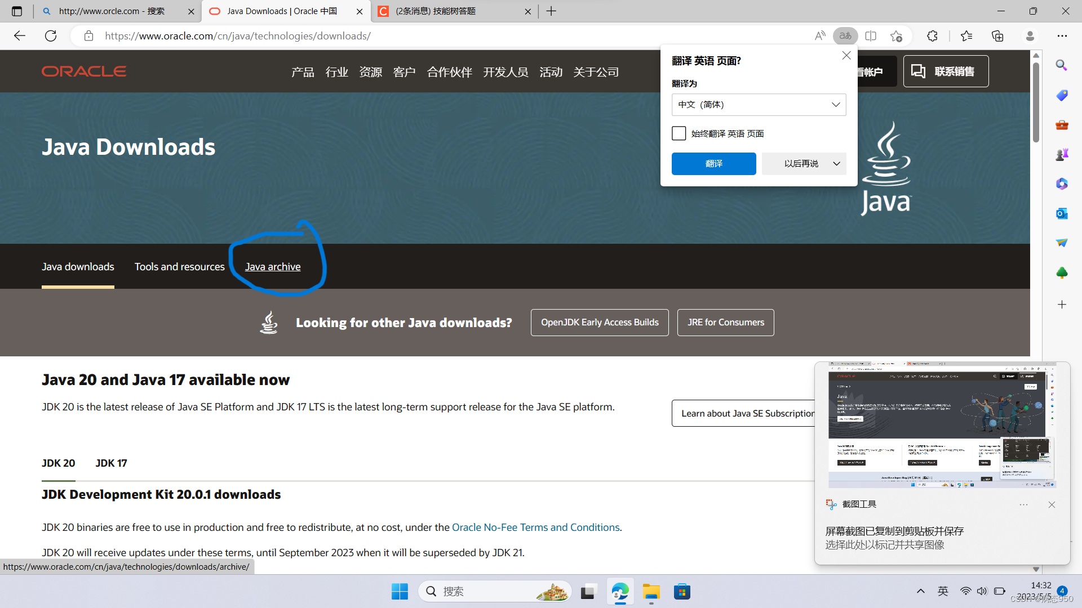This screenshot has height=608, width=1082.
Task: Open the Collections icon in toolbar
Action: 997,36
